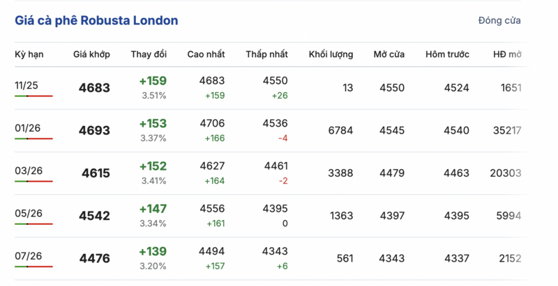
Task: Open the 11/25 contract term
Action: pyautogui.click(x=27, y=85)
